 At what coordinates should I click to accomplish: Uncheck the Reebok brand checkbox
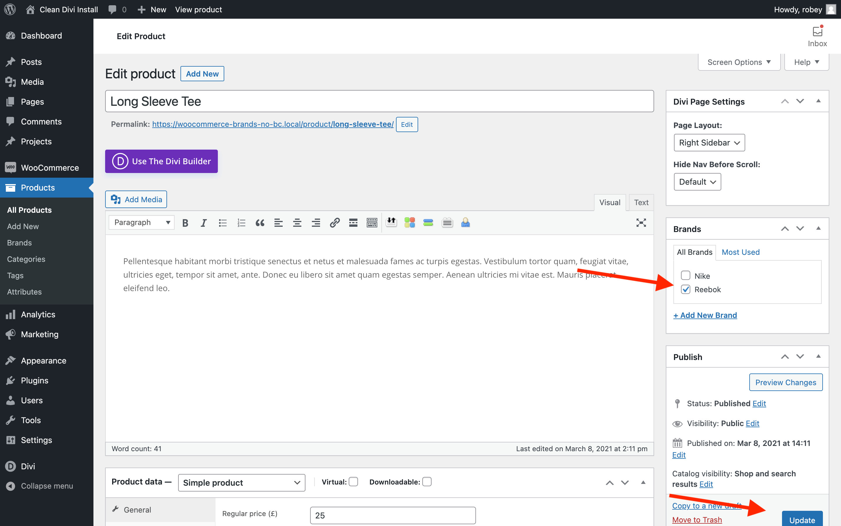pos(685,289)
